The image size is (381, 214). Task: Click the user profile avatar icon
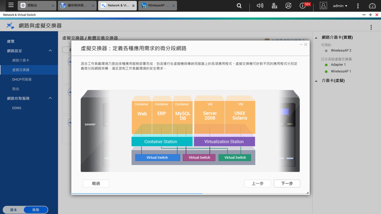pos(323,6)
